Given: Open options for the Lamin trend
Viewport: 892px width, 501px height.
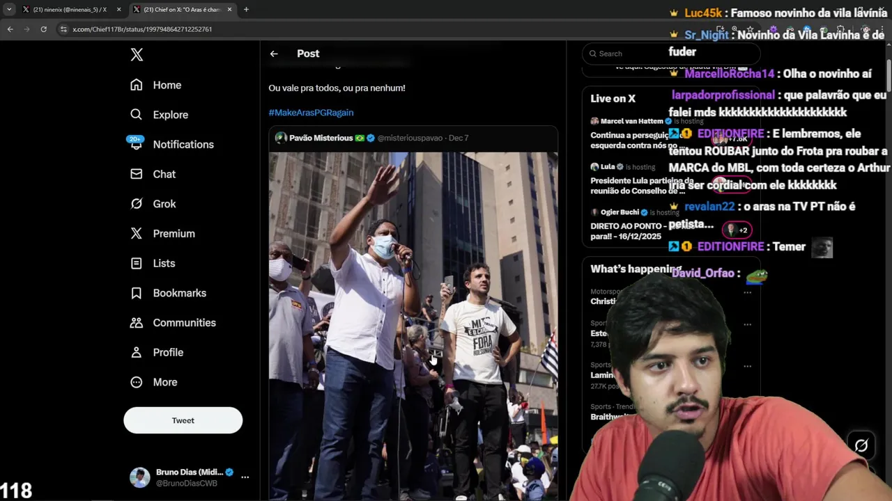Looking at the screenshot, I should coord(747,366).
